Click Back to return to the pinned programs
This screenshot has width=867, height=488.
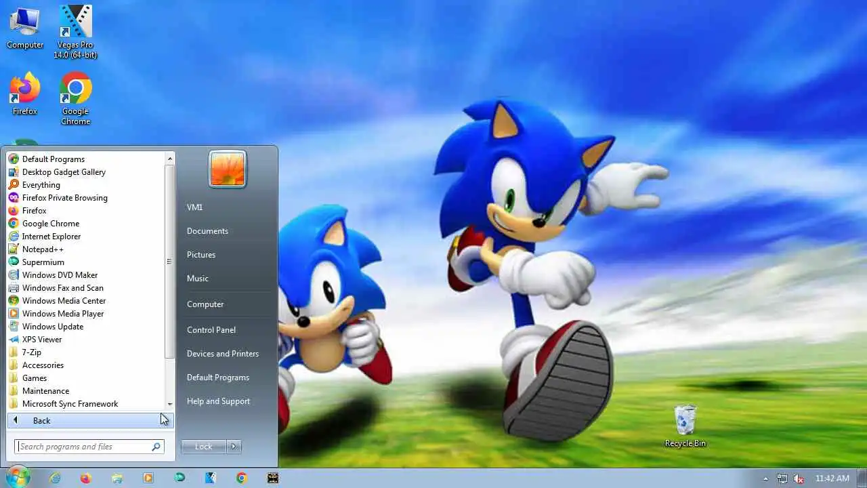(90, 421)
